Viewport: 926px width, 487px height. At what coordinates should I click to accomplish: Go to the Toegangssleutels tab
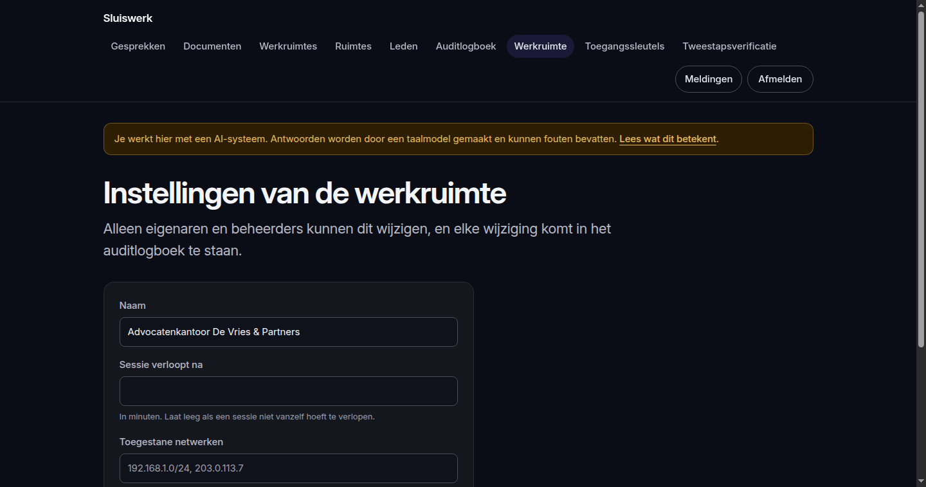[x=624, y=46]
